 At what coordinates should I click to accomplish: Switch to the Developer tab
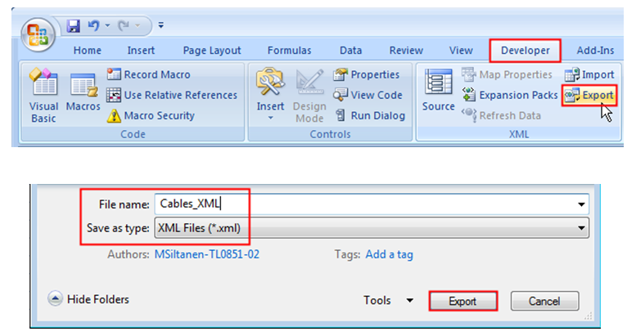(x=525, y=50)
